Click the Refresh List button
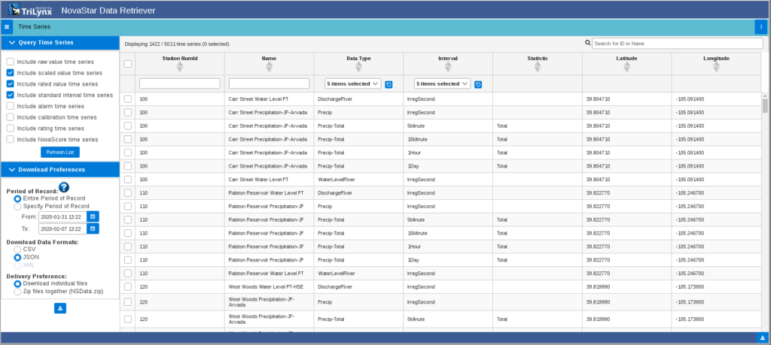771x345 pixels. click(x=60, y=152)
